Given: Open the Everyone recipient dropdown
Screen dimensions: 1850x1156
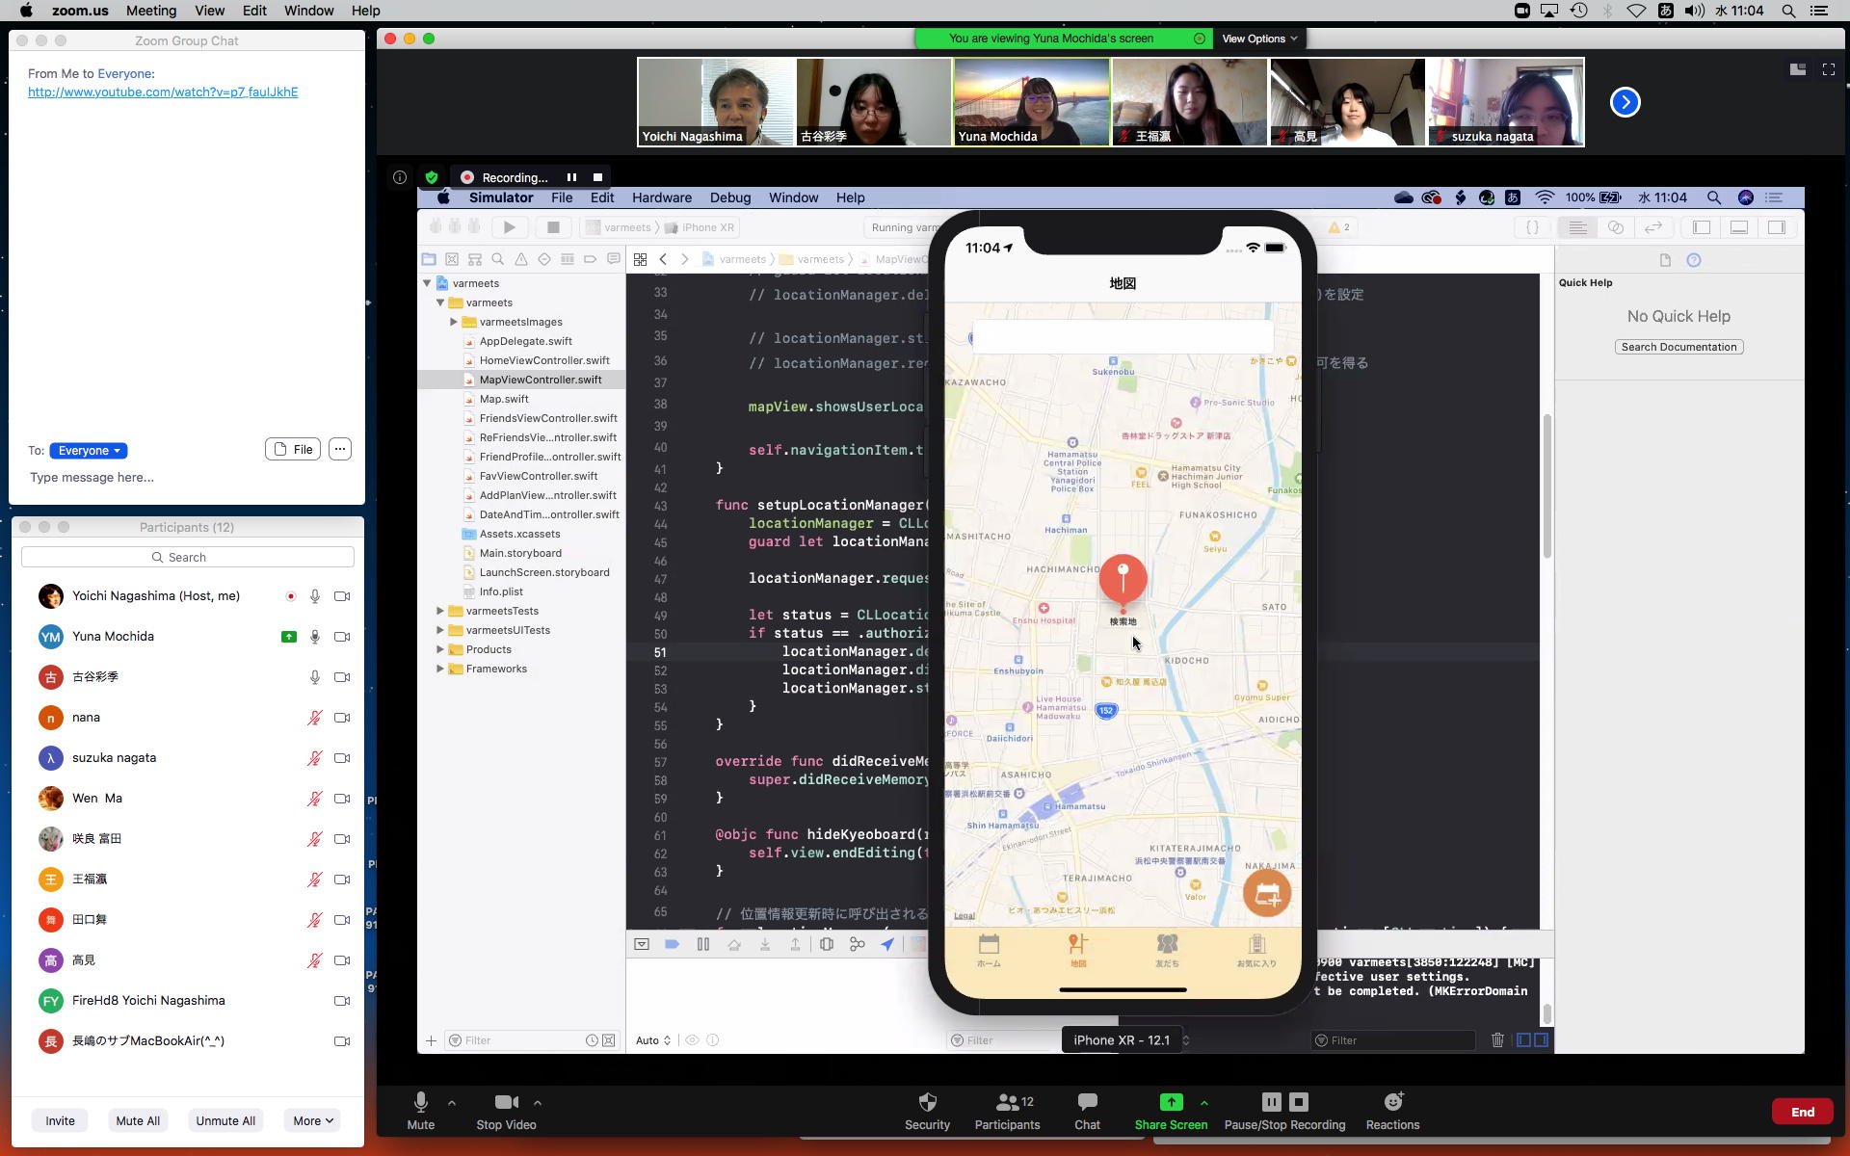Looking at the screenshot, I should pyautogui.click(x=89, y=451).
